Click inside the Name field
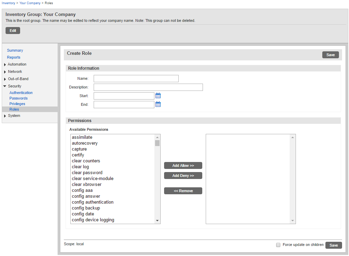349x256 pixels. 136,78
